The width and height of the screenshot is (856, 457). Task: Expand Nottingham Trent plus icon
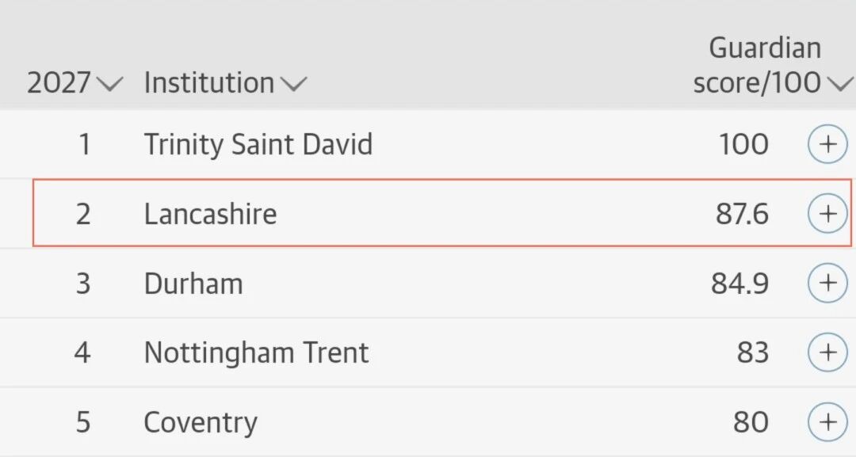827,352
